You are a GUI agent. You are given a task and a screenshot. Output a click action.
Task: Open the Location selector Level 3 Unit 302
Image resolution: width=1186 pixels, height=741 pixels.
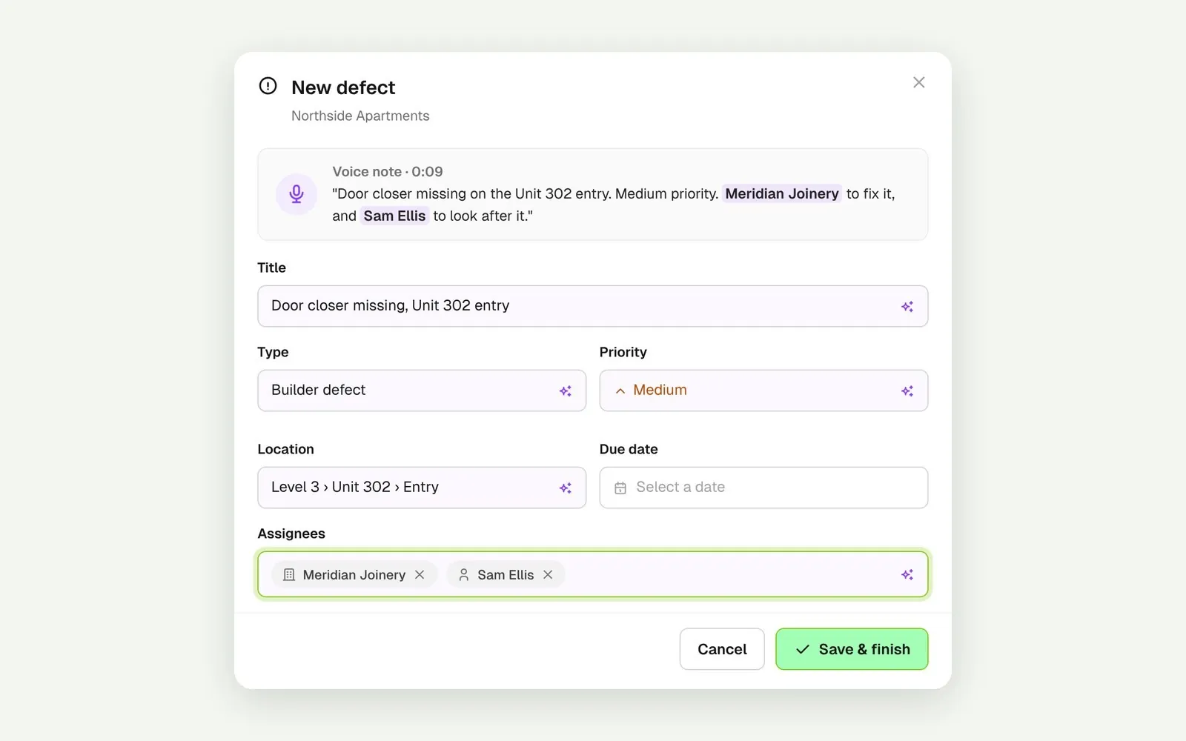tap(422, 488)
